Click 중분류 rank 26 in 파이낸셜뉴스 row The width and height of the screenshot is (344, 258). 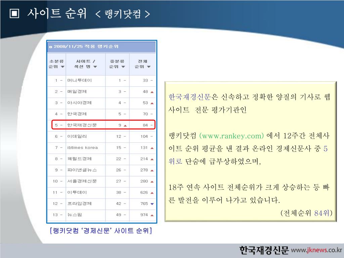tap(119, 170)
